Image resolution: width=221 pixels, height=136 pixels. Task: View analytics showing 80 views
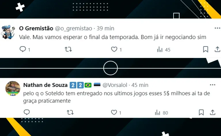(161, 113)
